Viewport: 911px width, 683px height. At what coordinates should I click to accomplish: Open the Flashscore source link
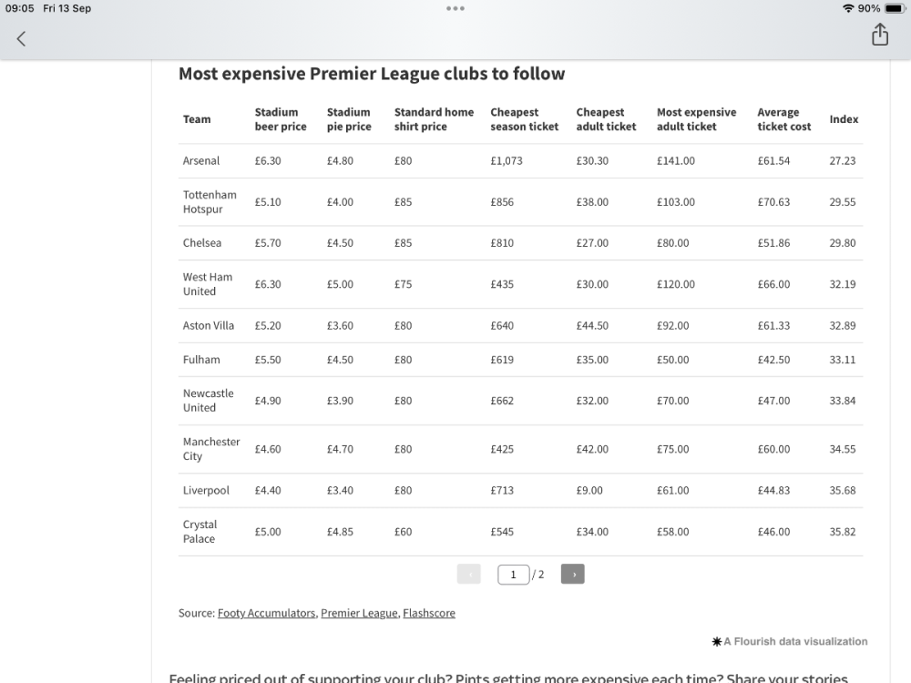(428, 613)
